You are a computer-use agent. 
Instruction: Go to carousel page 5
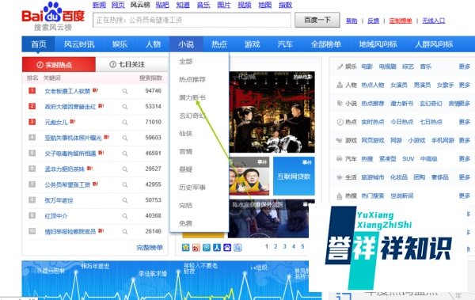pyautogui.click(x=302, y=246)
